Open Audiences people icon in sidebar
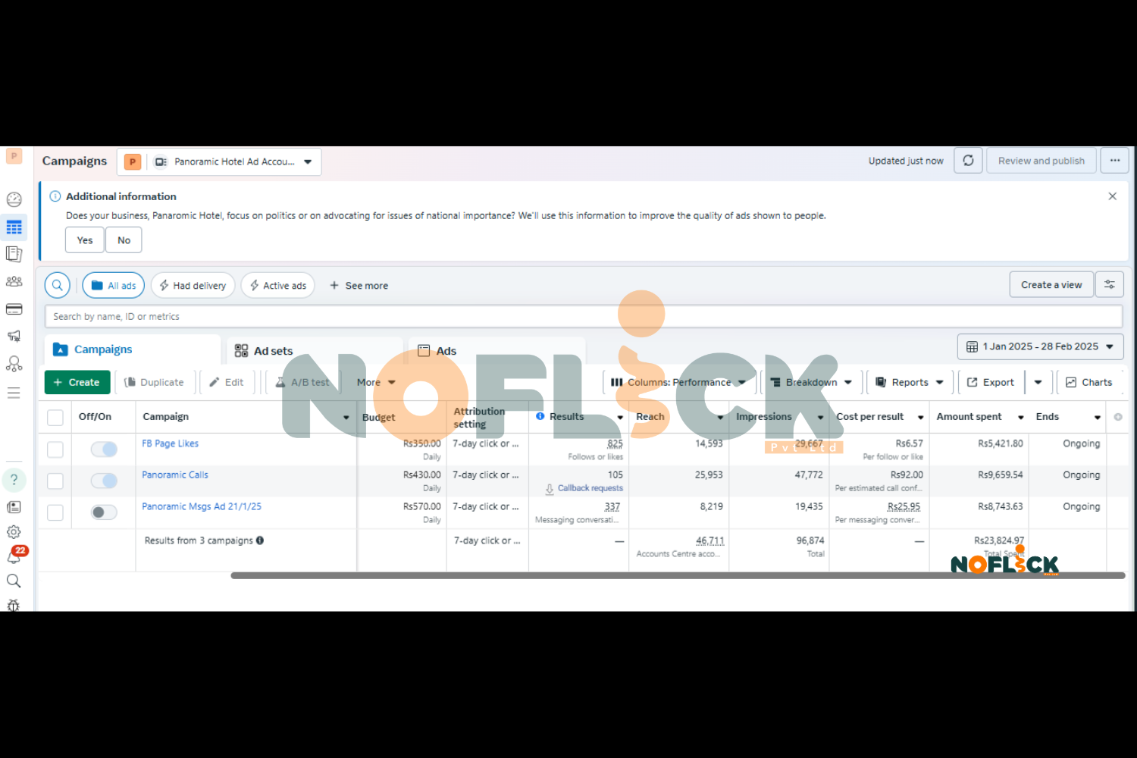The width and height of the screenshot is (1137, 758). pyautogui.click(x=14, y=281)
